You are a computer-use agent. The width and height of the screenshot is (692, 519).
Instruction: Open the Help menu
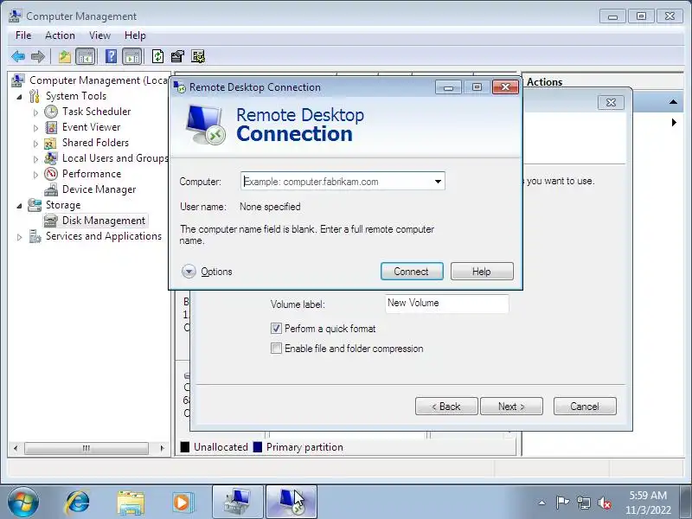tap(135, 35)
